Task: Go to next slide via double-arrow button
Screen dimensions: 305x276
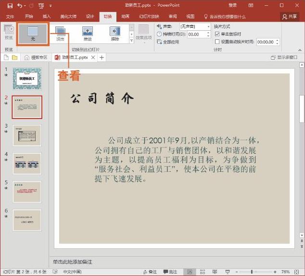Action: (302, 246)
